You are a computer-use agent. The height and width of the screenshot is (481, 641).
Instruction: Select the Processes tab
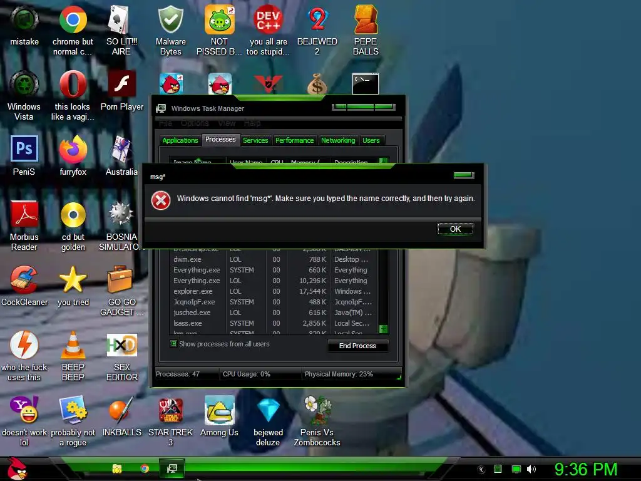click(220, 140)
